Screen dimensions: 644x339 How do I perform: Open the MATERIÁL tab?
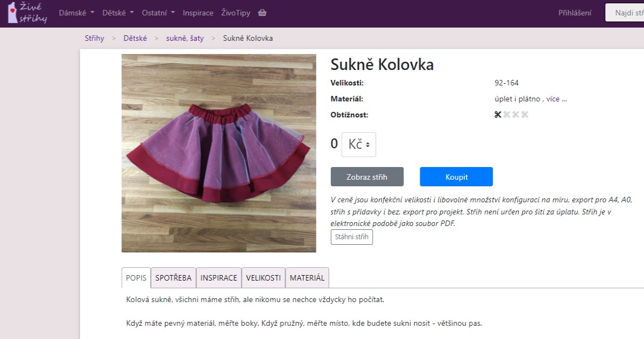[307, 278]
